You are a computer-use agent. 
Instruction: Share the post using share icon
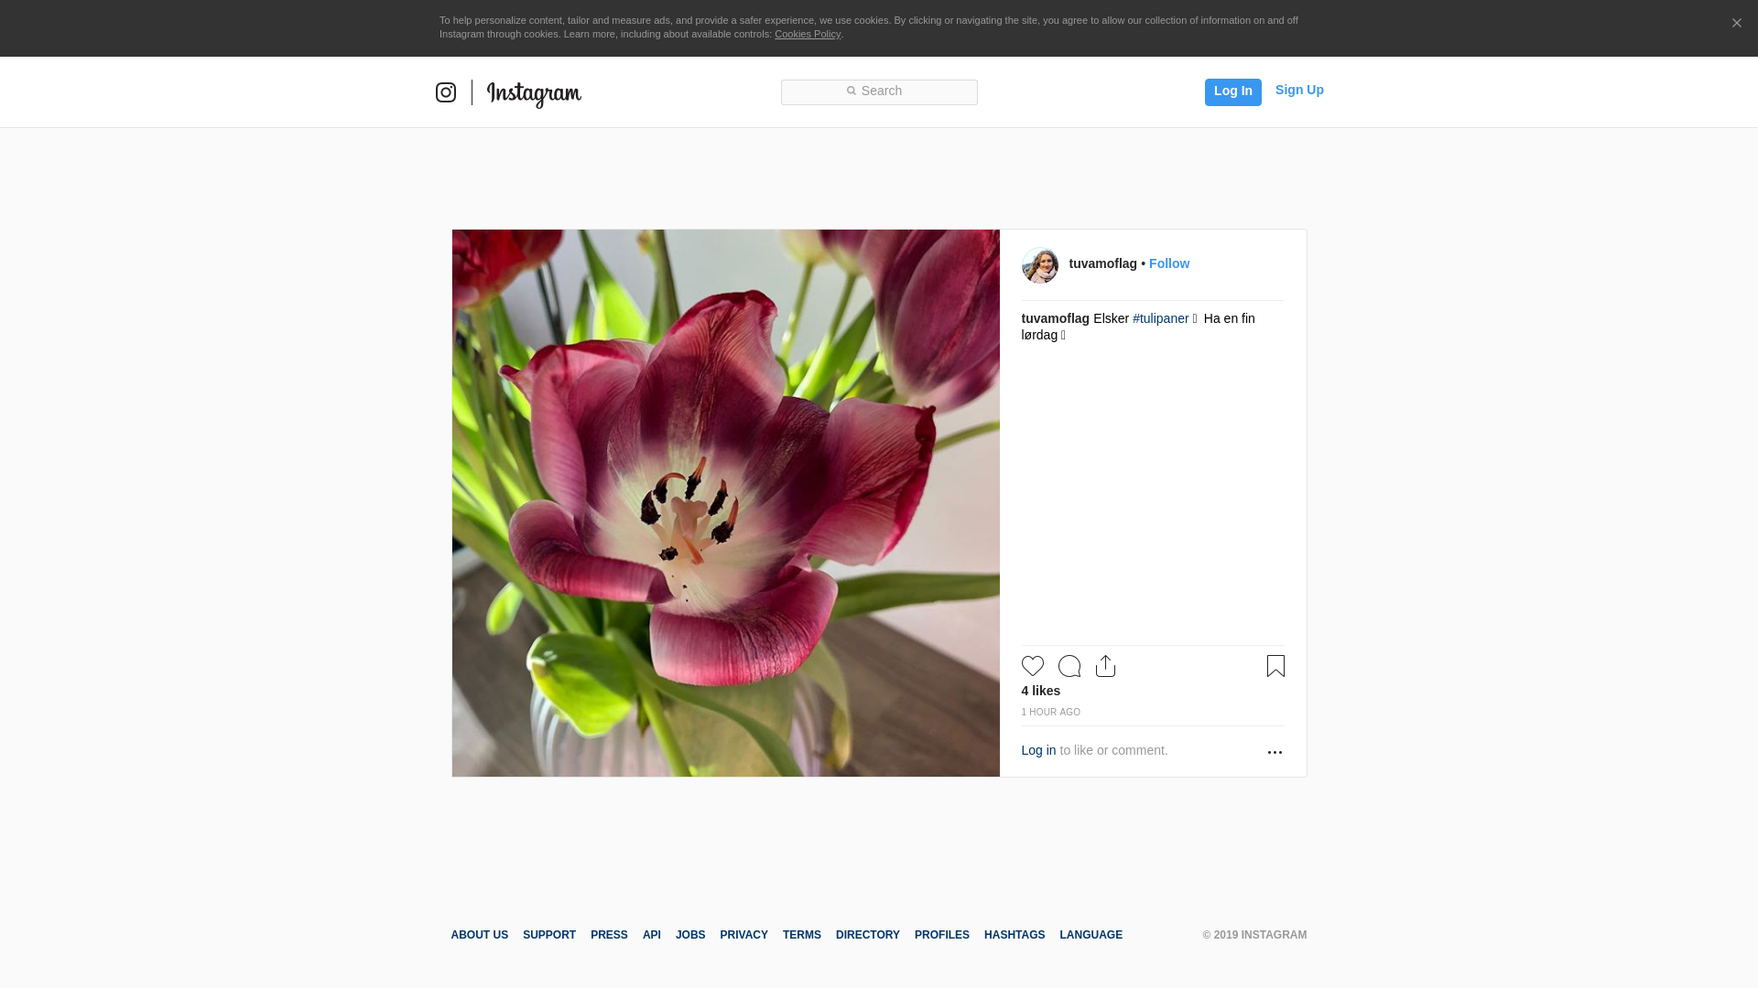(x=1105, y=666)
